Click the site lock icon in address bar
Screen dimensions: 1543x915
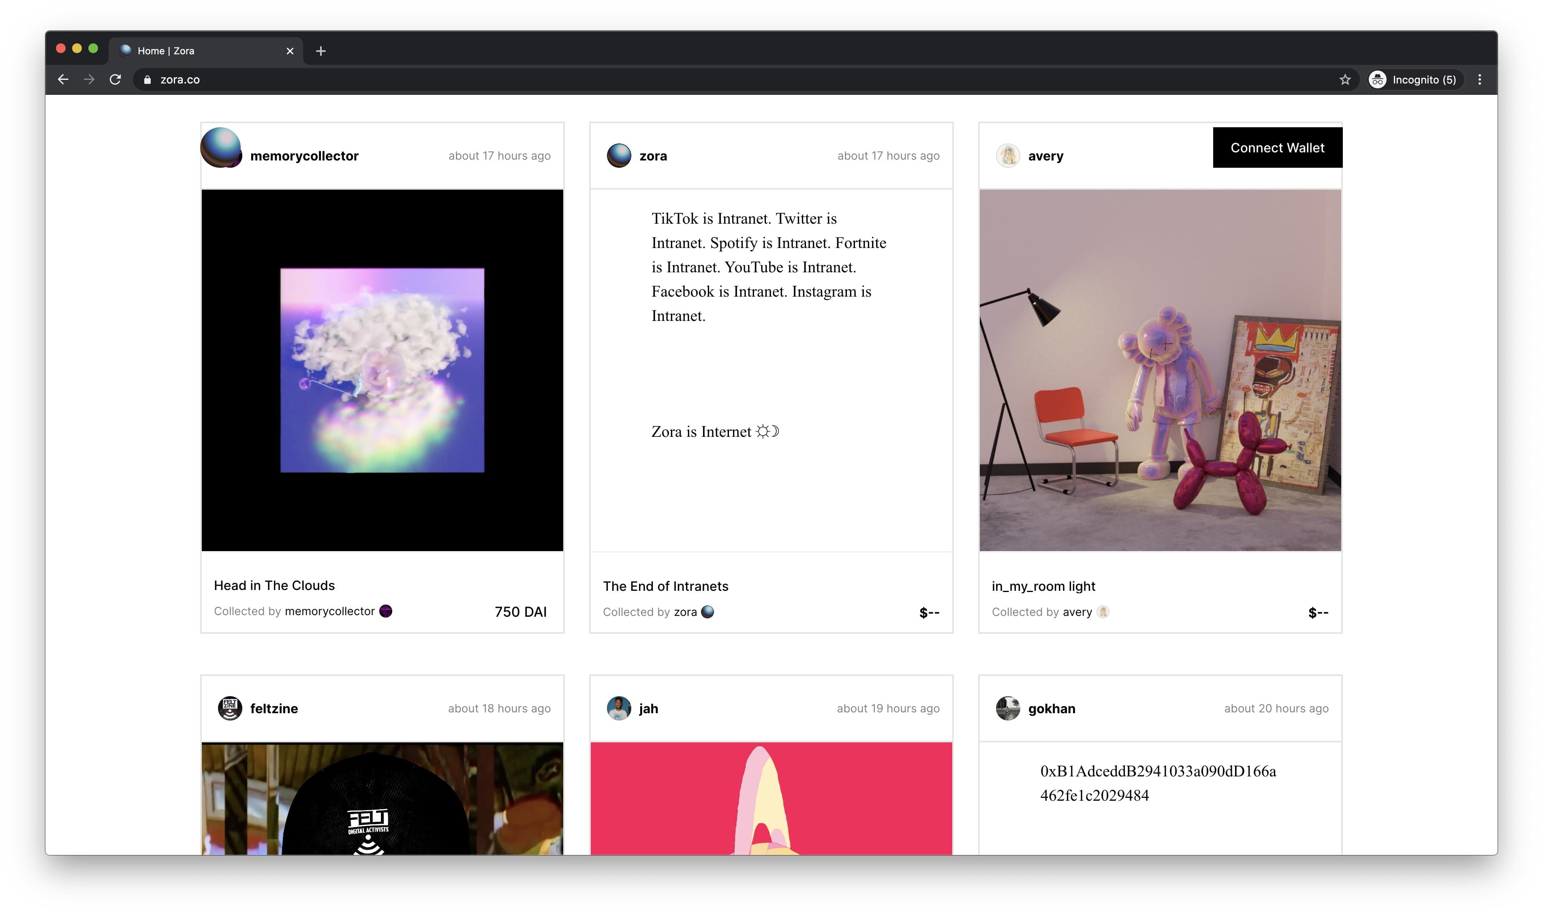pos(147,79)
